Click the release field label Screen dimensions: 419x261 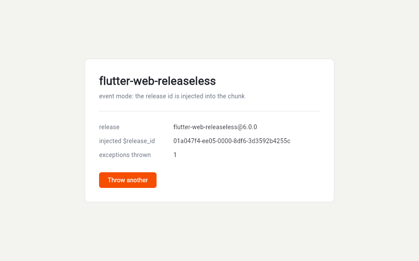tap(109, 127)
